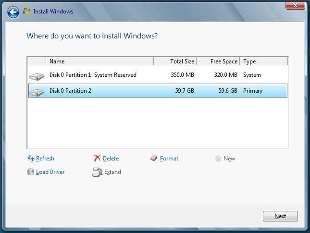Click the Load Driver disc icon
The height and width of the screenshot is (233, 310).
[x=31, y=172]
